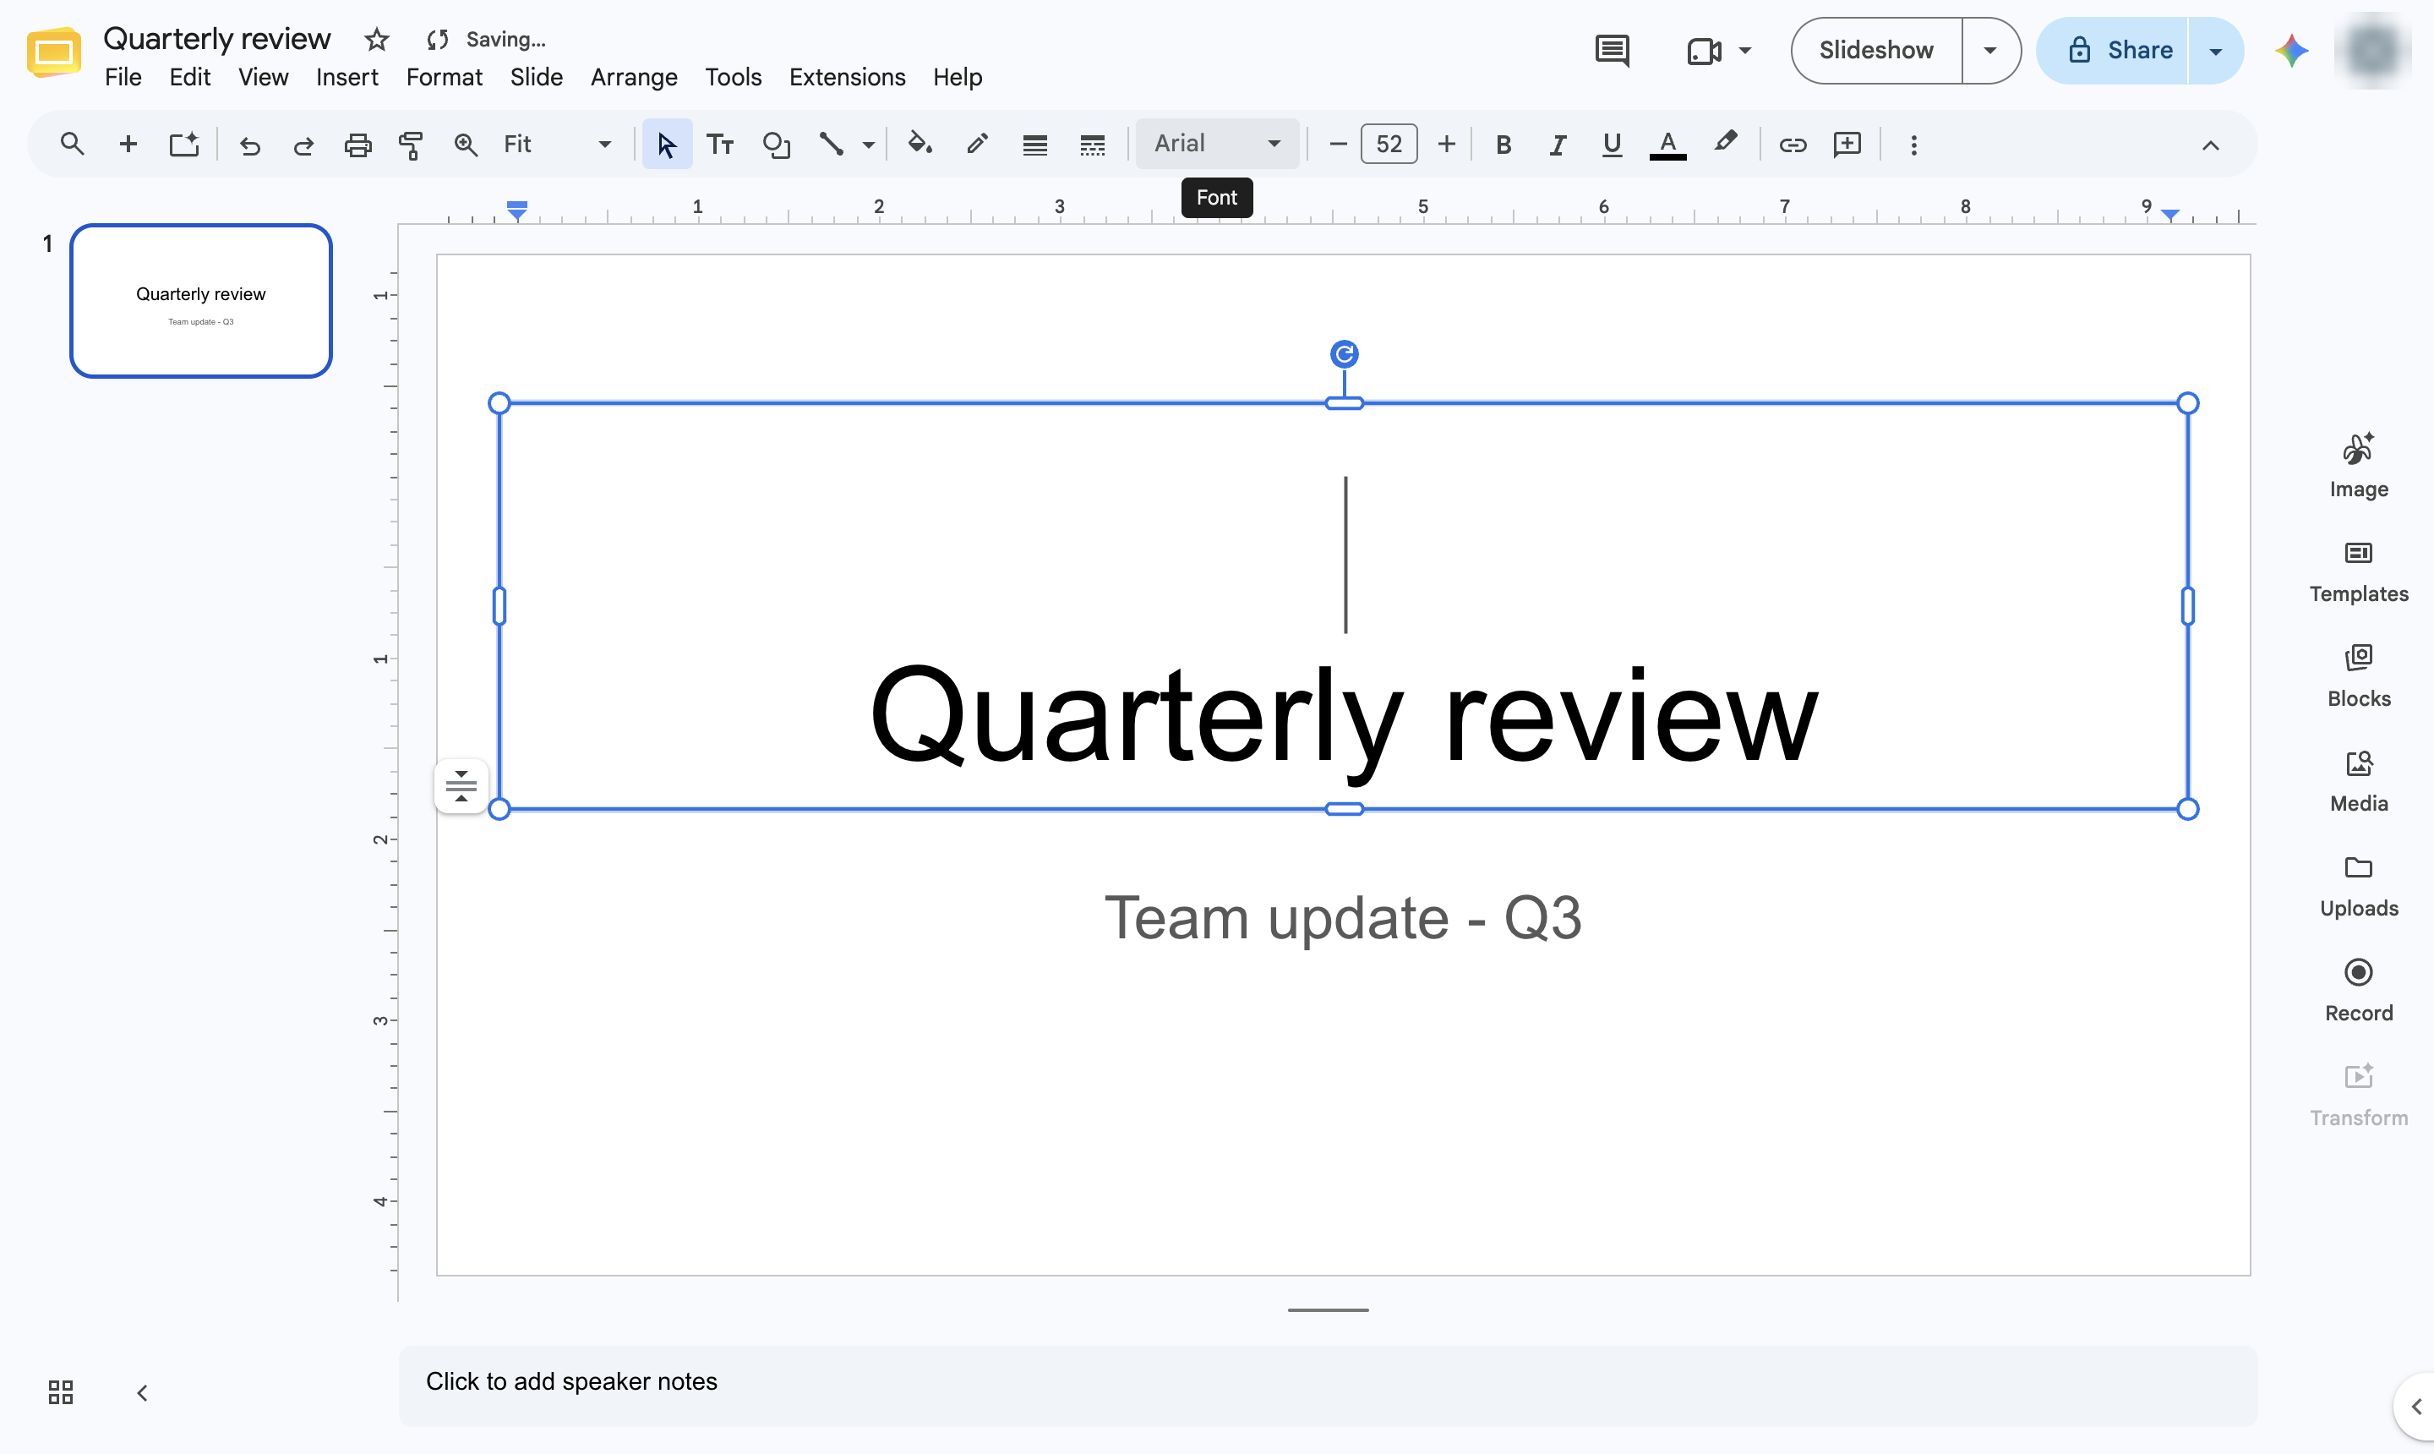Click the Share button

(2113, 50)
